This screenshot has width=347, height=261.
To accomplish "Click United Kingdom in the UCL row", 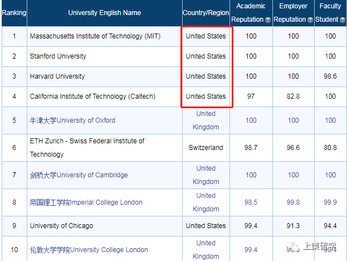I will 206,250.
